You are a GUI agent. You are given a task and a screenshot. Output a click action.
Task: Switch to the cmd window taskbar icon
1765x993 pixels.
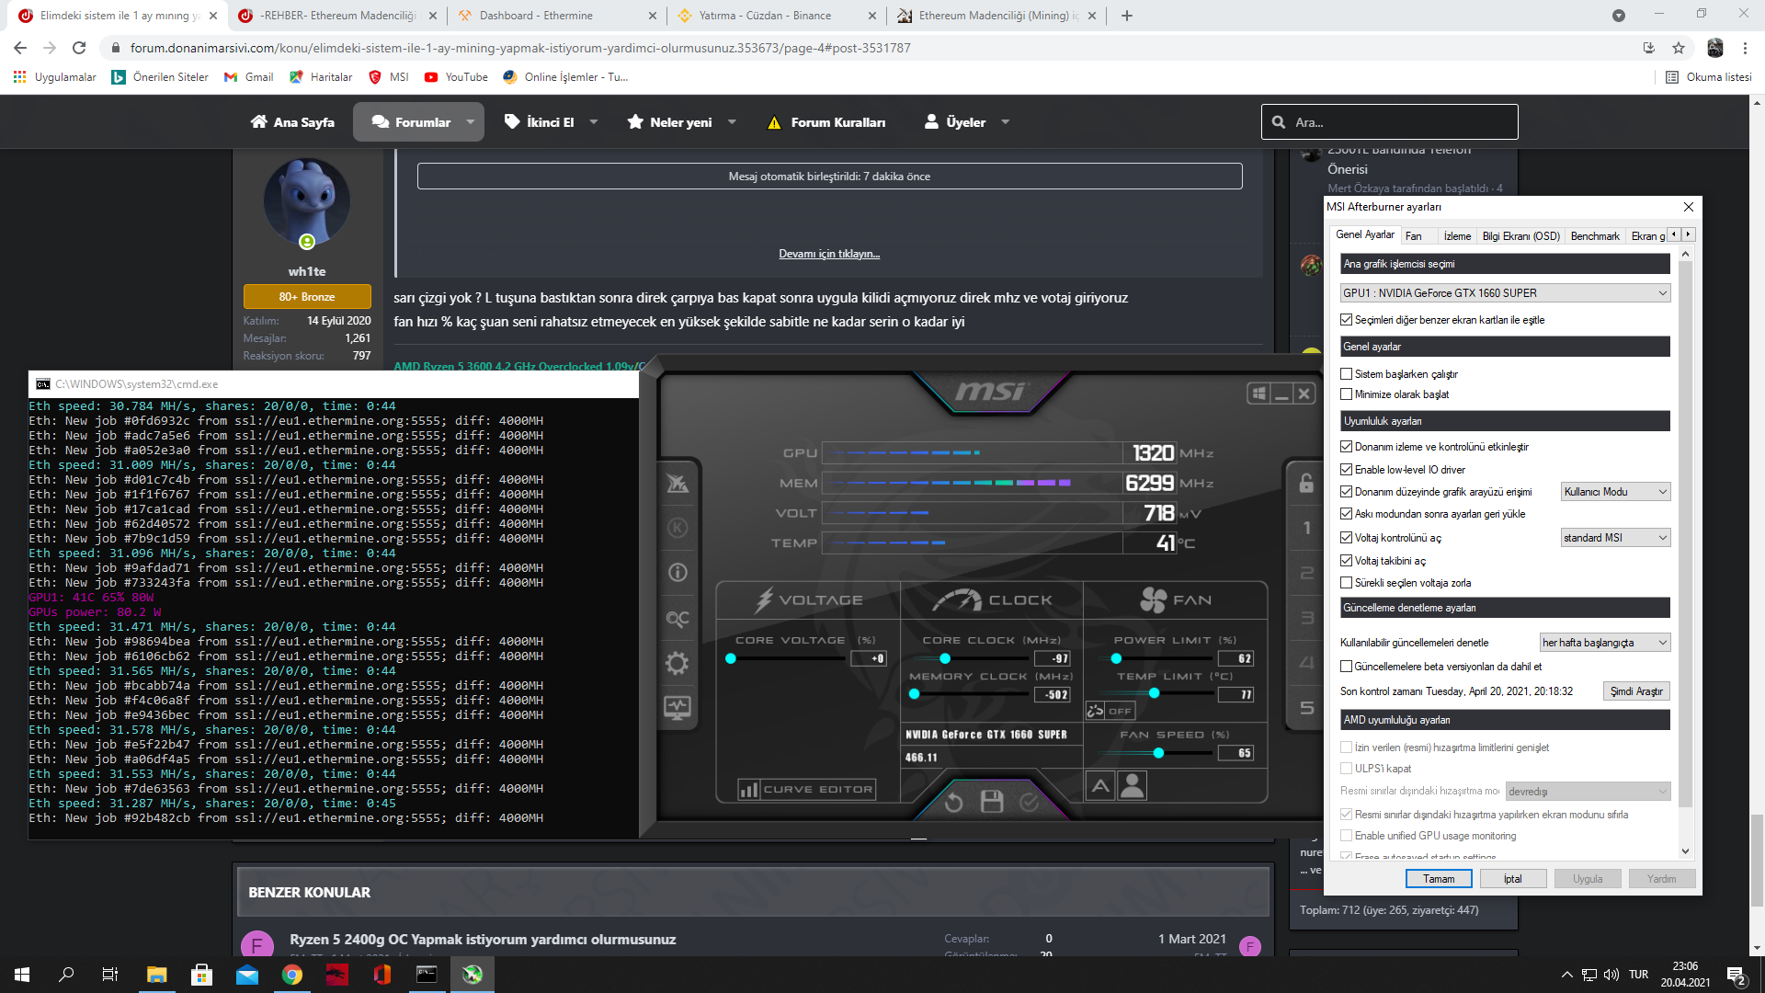(x=427, y=975)
